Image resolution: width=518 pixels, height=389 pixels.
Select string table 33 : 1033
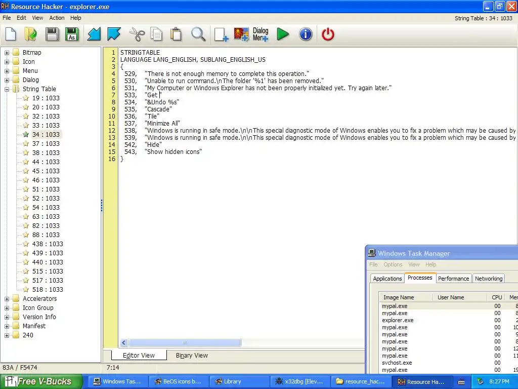tap(46, 126)
